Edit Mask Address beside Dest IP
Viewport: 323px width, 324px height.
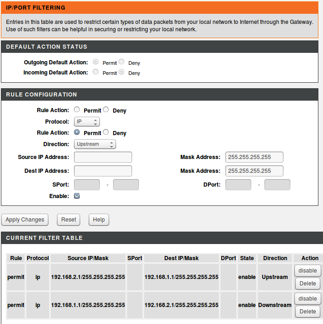tap(254, 171)
